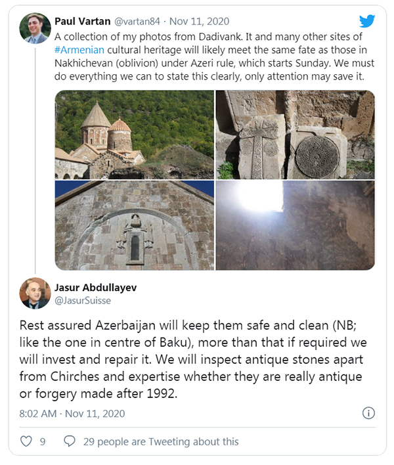Click the info circle icon
This screenshot has height=465, width=394.
(x=368, y=413)
